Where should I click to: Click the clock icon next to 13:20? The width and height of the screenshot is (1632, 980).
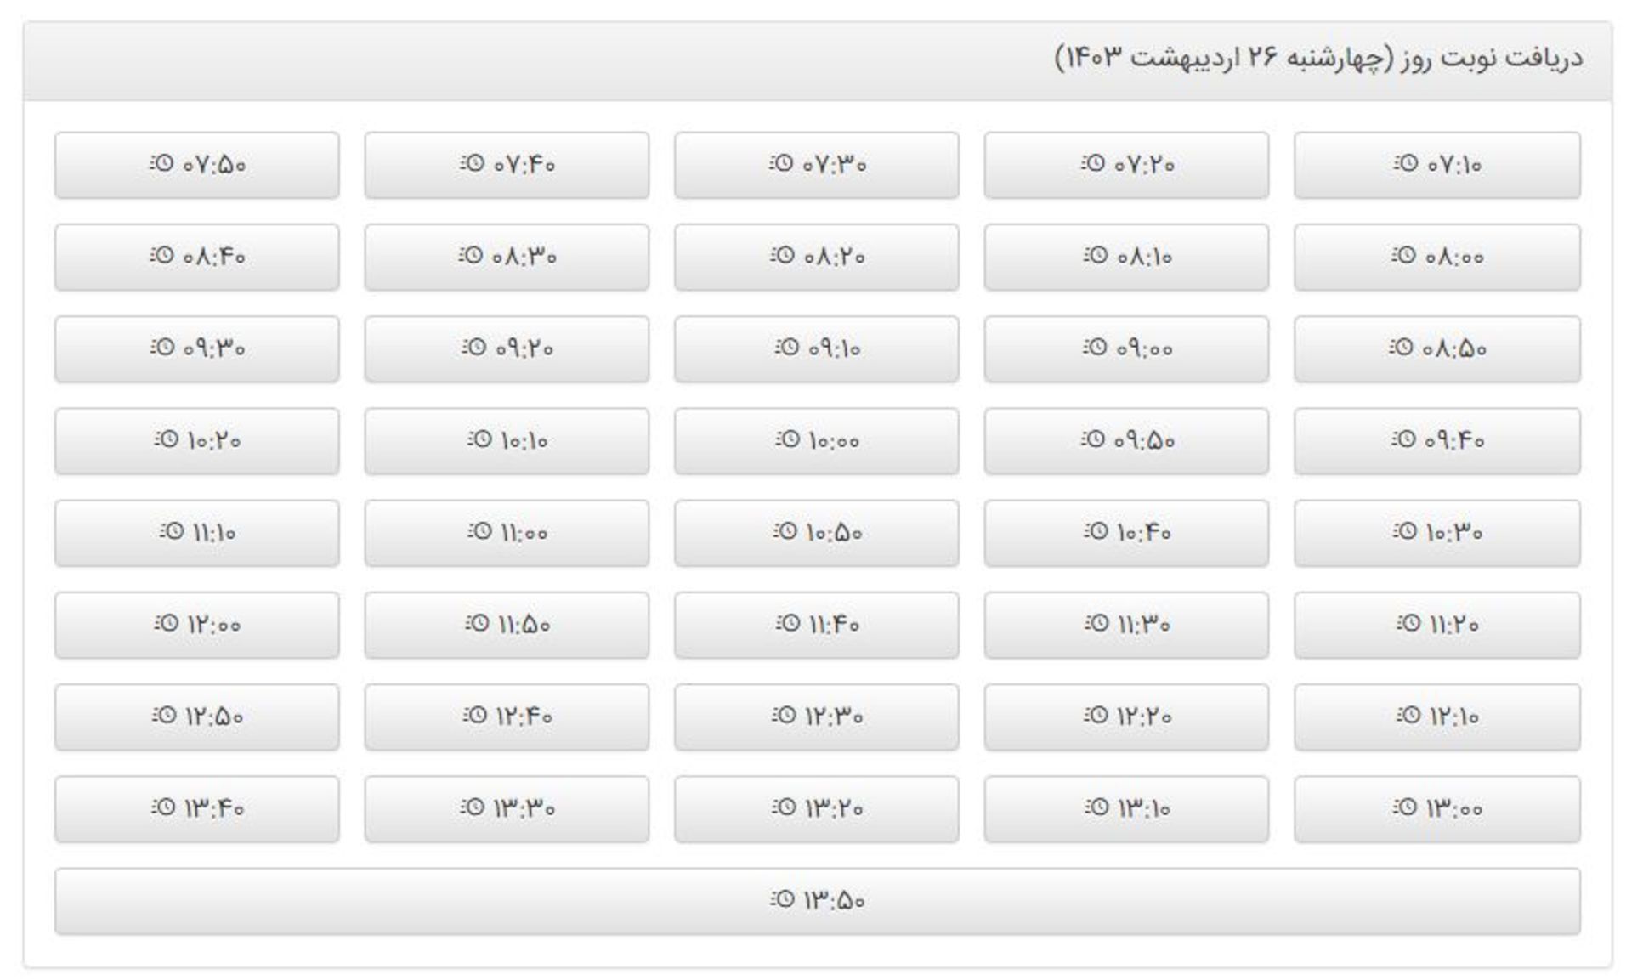[x=784, y=807]
